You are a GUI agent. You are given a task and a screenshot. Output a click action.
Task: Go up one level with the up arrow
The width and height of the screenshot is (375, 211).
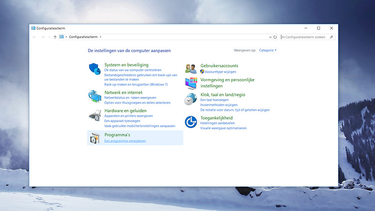(x=55, y=37)
